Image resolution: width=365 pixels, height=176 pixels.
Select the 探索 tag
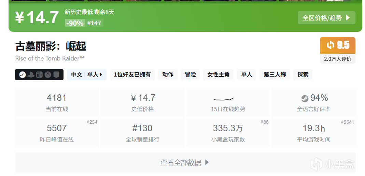[303, 75]
